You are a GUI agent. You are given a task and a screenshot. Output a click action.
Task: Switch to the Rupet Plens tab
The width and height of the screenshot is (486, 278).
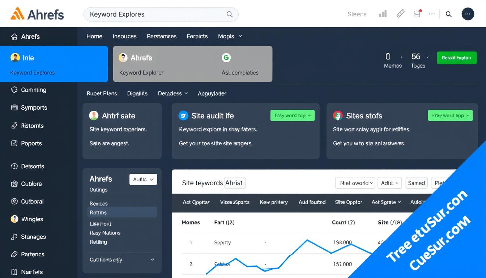[x=102, y=93]
